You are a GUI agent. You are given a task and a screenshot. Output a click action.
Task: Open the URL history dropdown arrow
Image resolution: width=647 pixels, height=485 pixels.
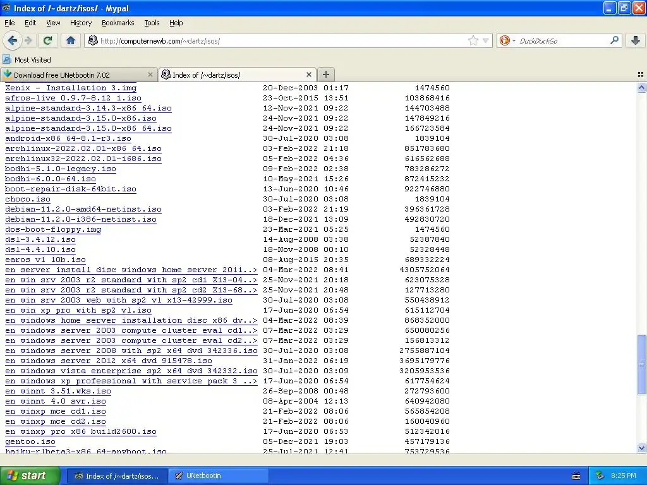pyautogui.click(x=486, y=41)
